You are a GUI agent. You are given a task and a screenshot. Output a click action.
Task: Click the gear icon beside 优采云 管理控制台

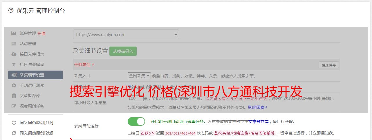11,10
